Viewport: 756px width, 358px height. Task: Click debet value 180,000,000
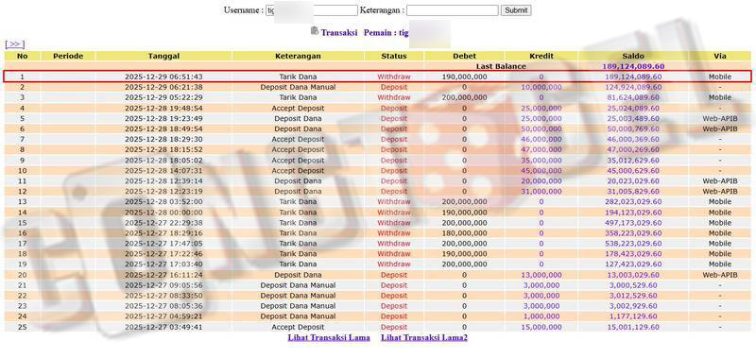pos(464,233)
